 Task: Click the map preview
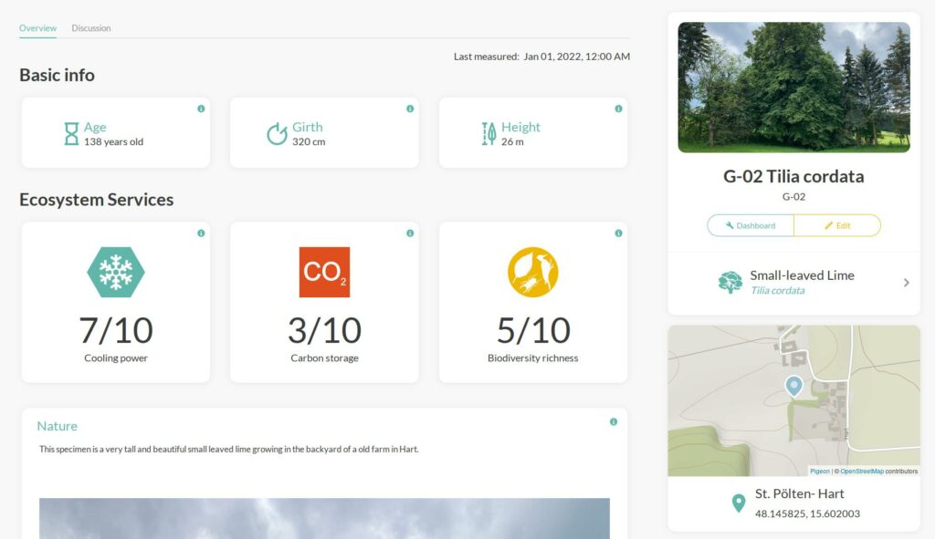[x=793, y=400]
